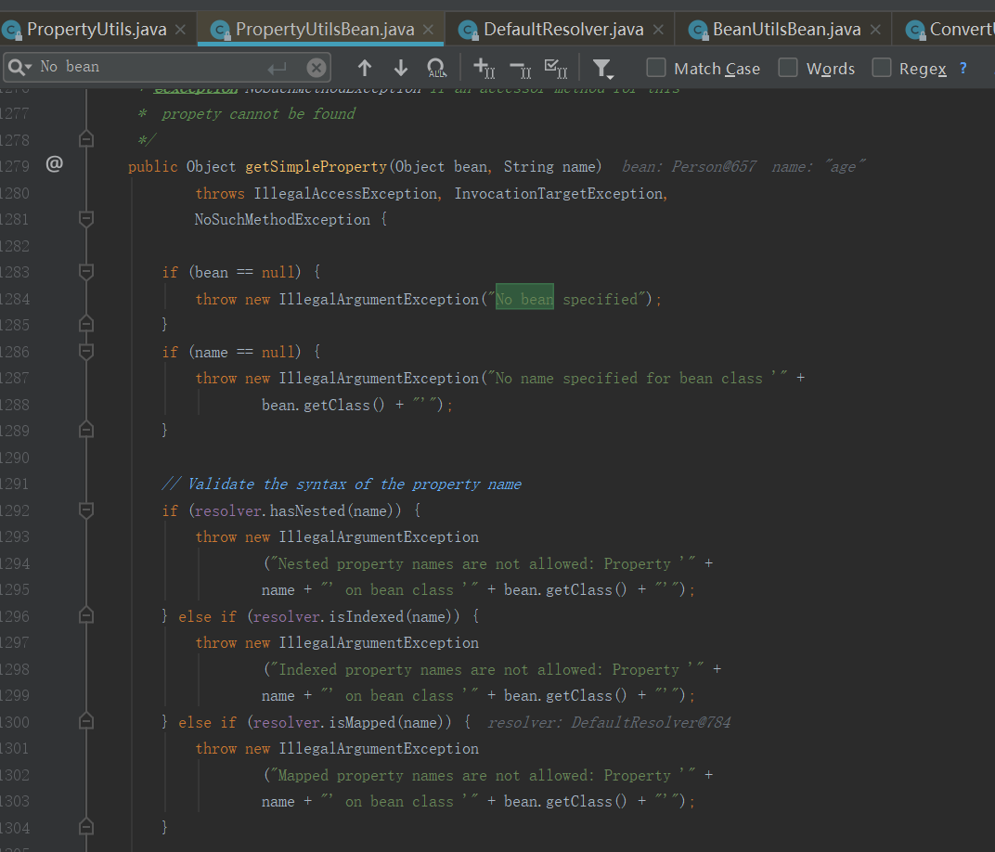Enable the Match Case checkbox
995x852 pixels.
(x=656, y=68)
